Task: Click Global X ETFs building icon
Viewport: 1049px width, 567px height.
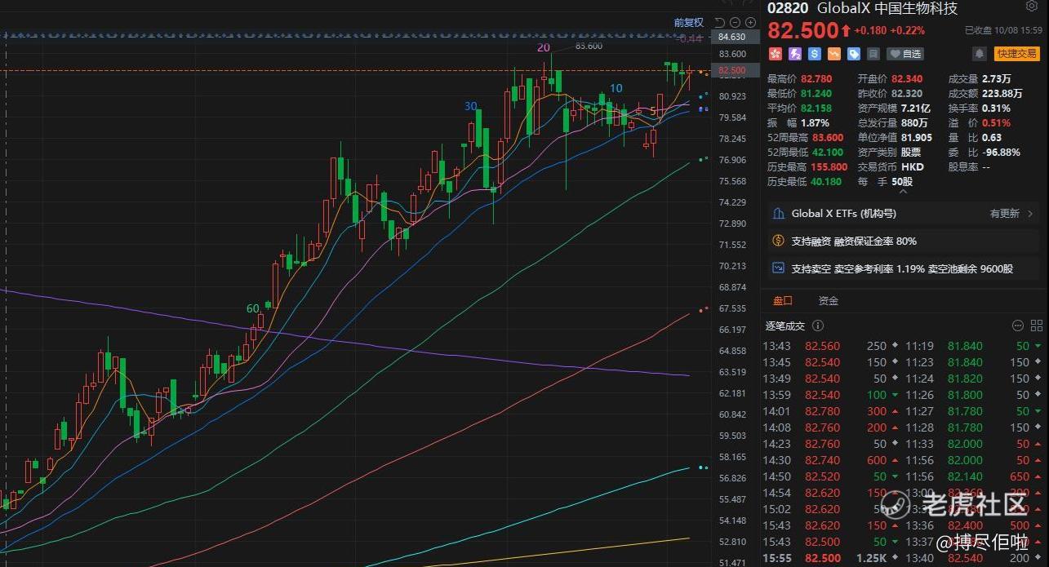Action: coord(778,214)
